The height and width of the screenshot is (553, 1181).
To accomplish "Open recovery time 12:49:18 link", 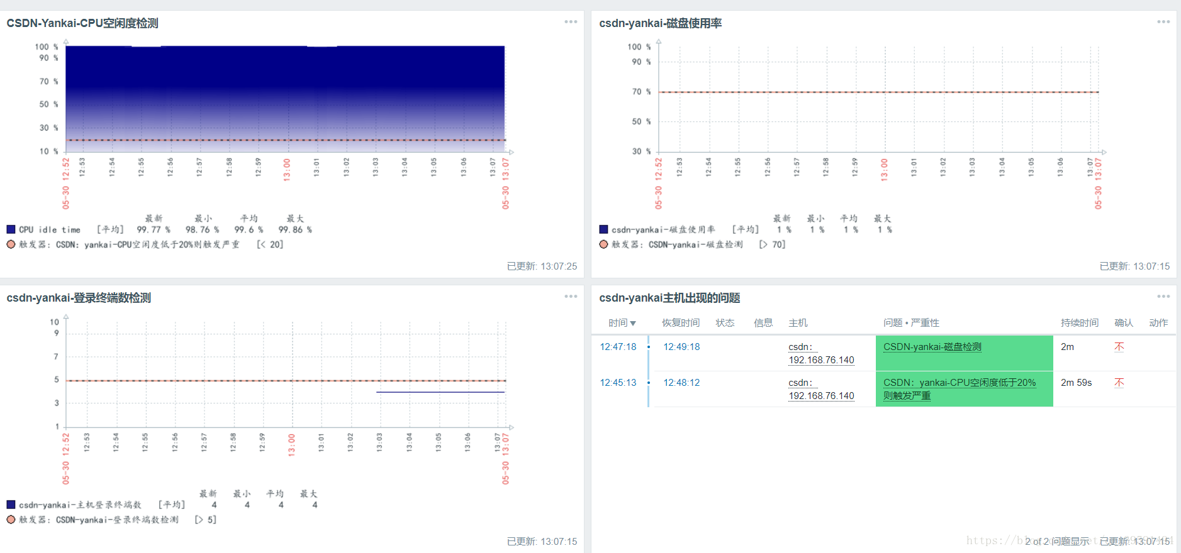I will click(681, 347).
